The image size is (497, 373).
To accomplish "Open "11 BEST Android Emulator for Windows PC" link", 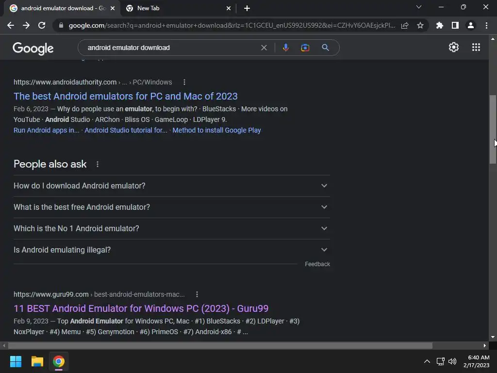I will point(141,308).
